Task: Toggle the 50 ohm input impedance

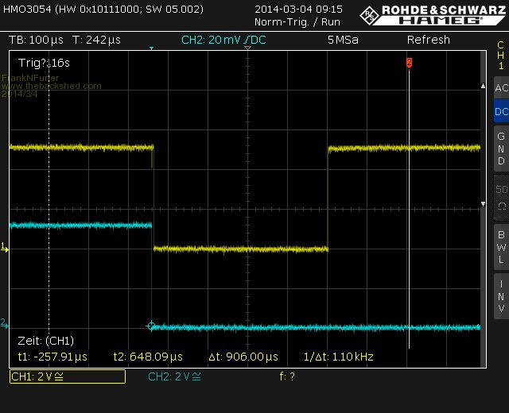Action: (500, 197)
